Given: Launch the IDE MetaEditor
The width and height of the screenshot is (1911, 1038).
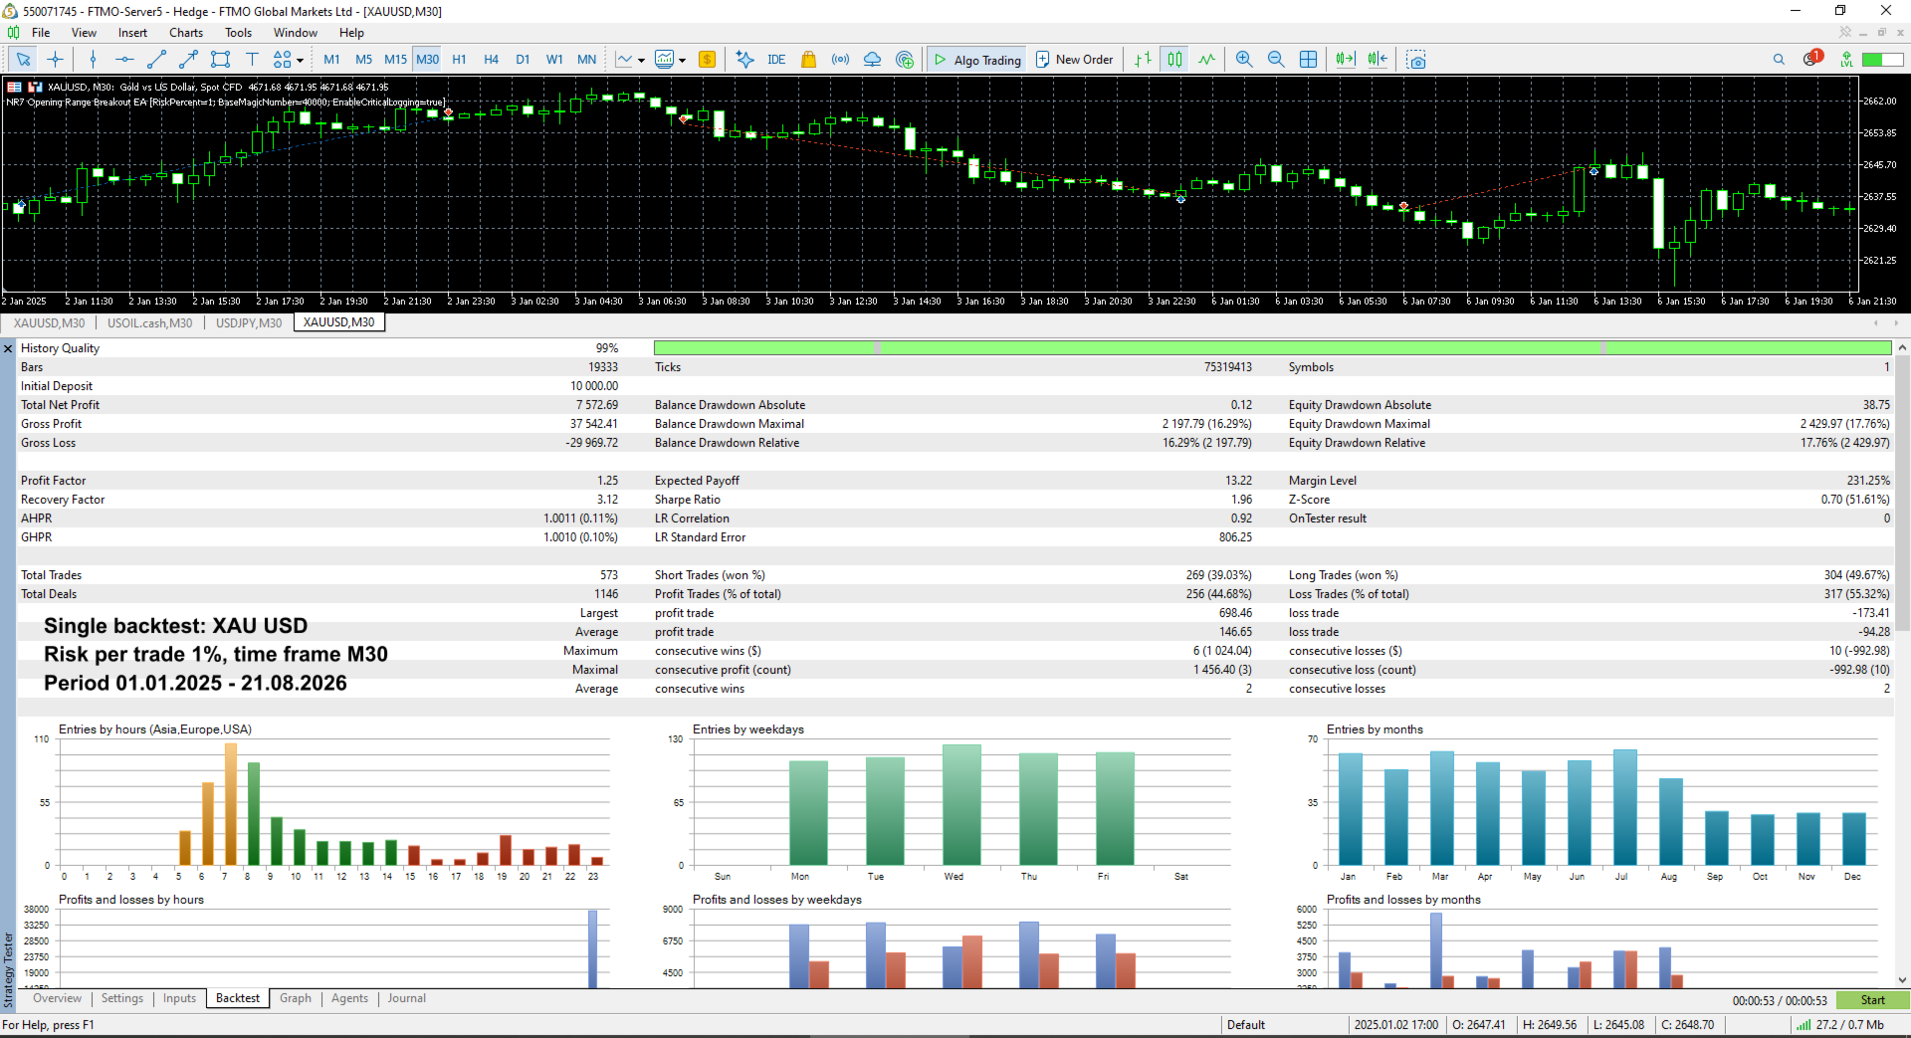Looking at the screenshot, I should 776,60.
